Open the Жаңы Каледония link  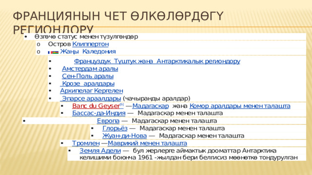(x=88, y=52)
